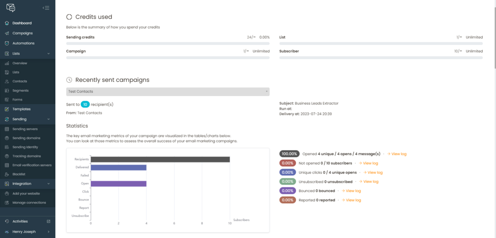Viewport: 496px width, 238px height.
Task: Collapse the Integration section chevron
Action: coord(48,184)
